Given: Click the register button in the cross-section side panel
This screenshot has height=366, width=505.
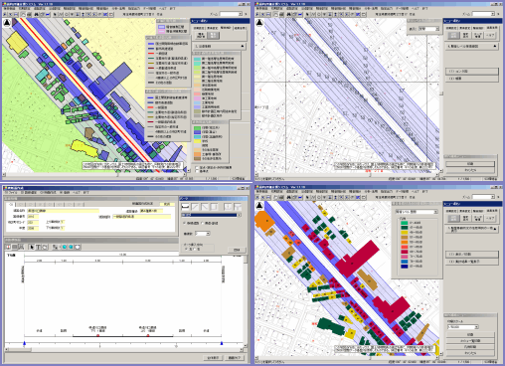Looking at the screenshot, I should pyautogui.click(x=237, y=250).
